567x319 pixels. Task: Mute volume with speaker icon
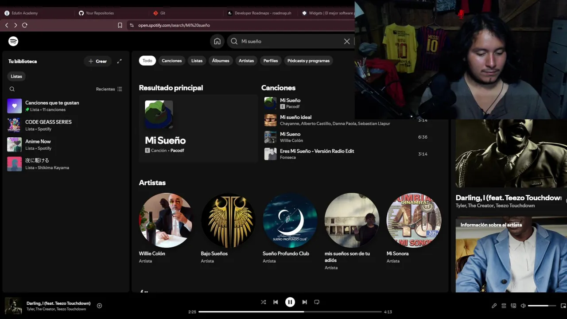523,306
